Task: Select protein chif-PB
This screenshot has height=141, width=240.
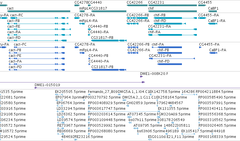Action: tap(169, 53)
